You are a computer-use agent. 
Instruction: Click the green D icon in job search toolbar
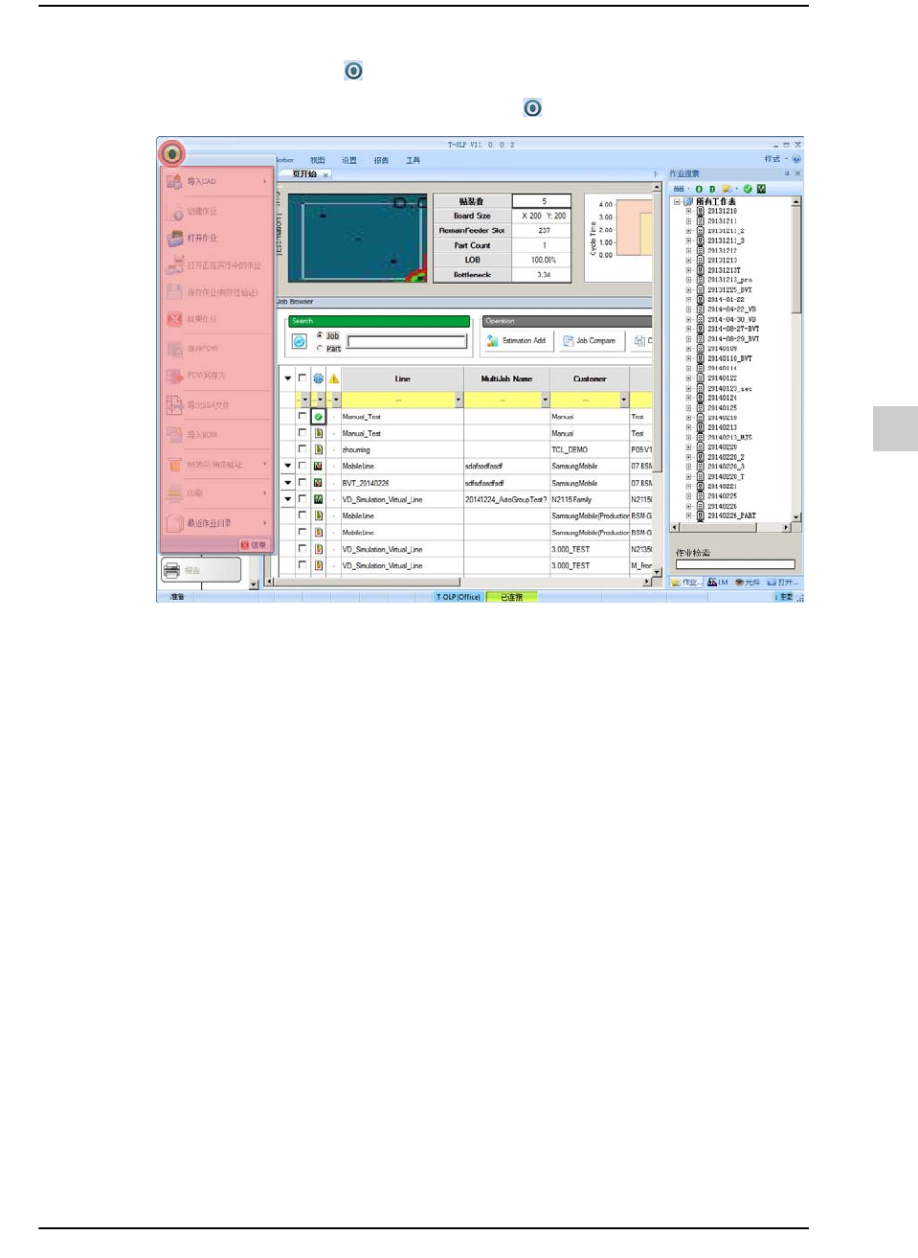pos(712,189)
